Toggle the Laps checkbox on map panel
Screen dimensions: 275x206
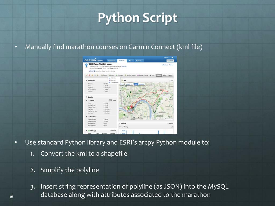170,80
